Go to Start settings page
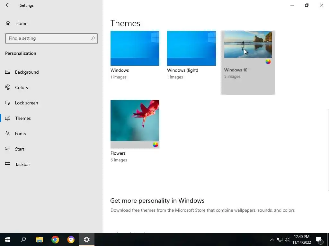Viewport: 329px width, 246px height. tap(20, 149)
